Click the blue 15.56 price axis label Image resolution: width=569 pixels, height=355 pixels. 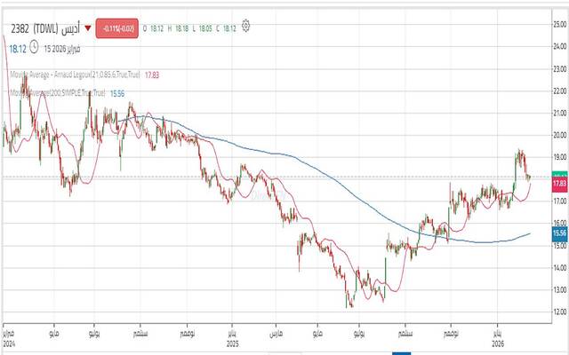tap(559, 233)
